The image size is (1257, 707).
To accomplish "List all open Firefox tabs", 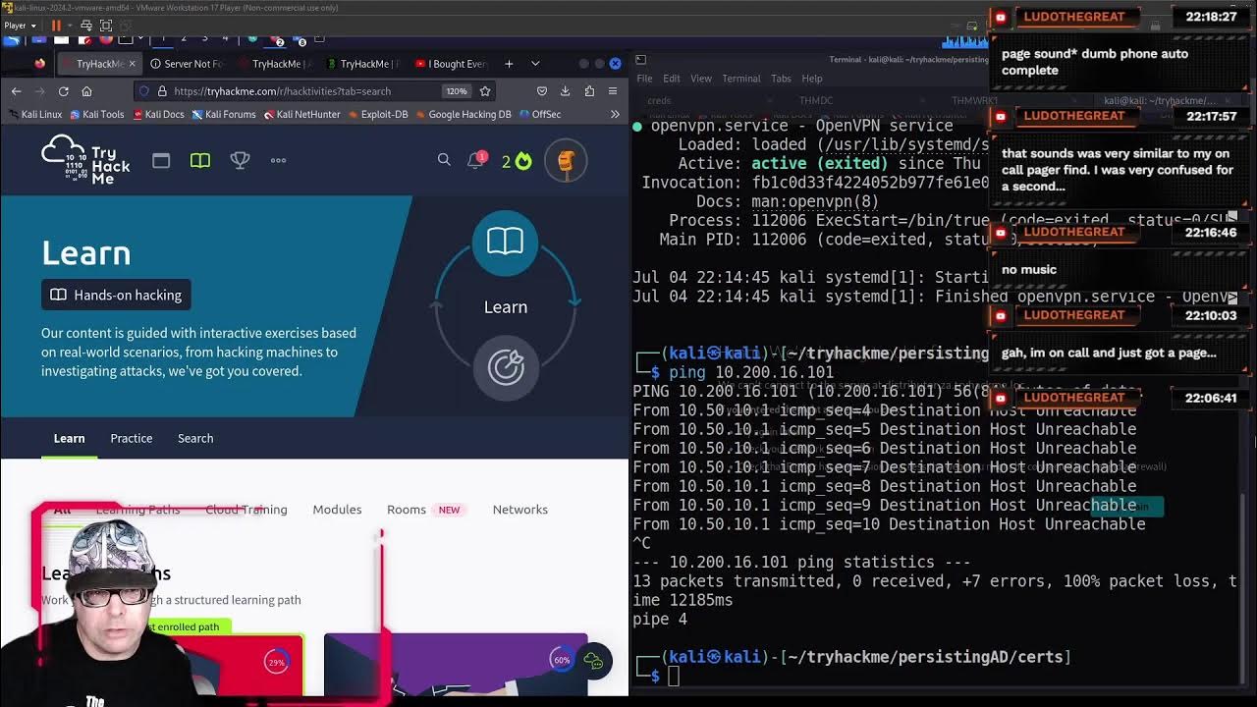I will click(x=535, y=64).
